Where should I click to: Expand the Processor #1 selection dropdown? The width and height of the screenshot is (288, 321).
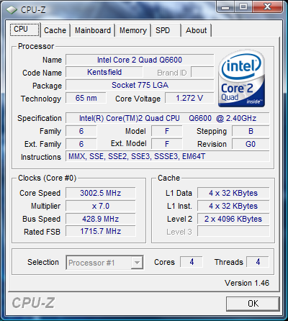(x=137, y=263)
